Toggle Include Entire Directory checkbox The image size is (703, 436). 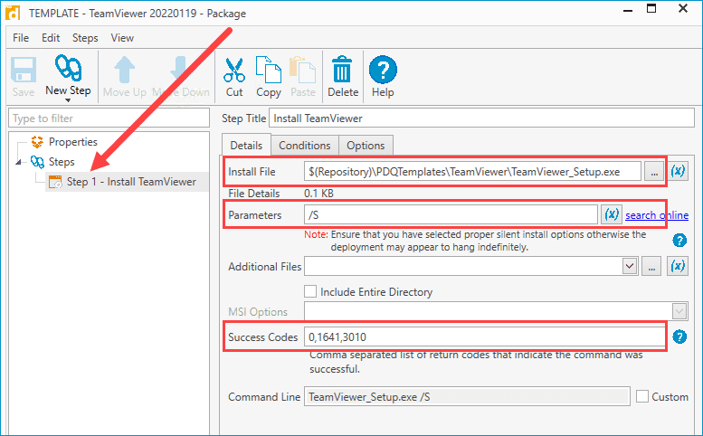click(309, 291)
